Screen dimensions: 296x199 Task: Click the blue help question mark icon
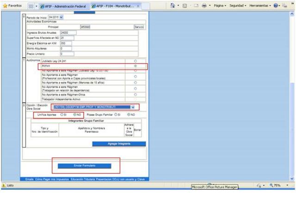tap(276, 6)
